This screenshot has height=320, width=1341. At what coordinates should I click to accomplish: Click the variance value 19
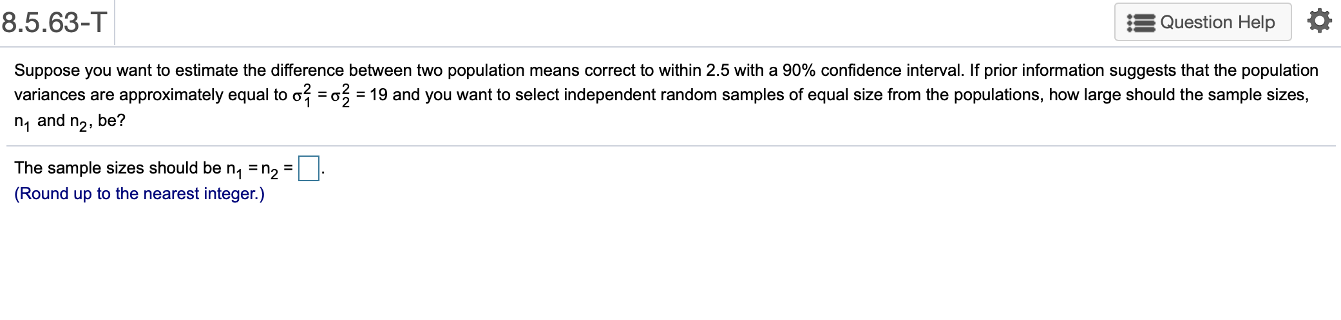(379, 95)
